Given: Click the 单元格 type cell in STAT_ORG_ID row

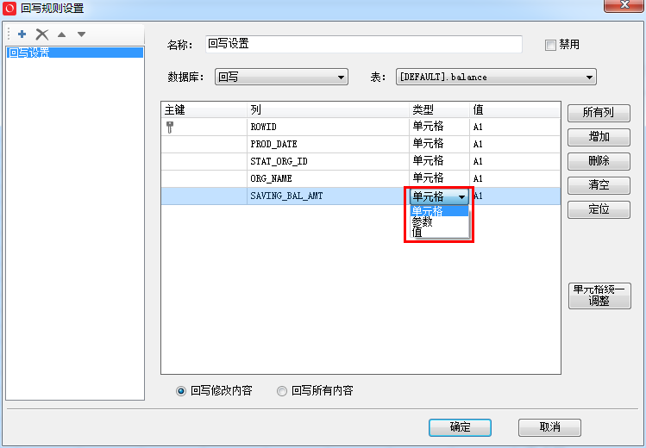Looking at the screenshot, I should [439, 162].
